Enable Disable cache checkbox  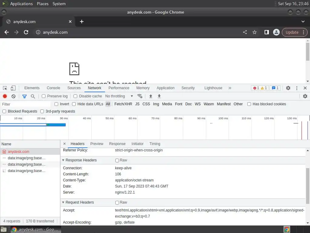pos(75,96)
